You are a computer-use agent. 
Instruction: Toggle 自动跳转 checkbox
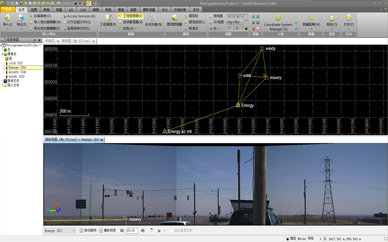81,230
